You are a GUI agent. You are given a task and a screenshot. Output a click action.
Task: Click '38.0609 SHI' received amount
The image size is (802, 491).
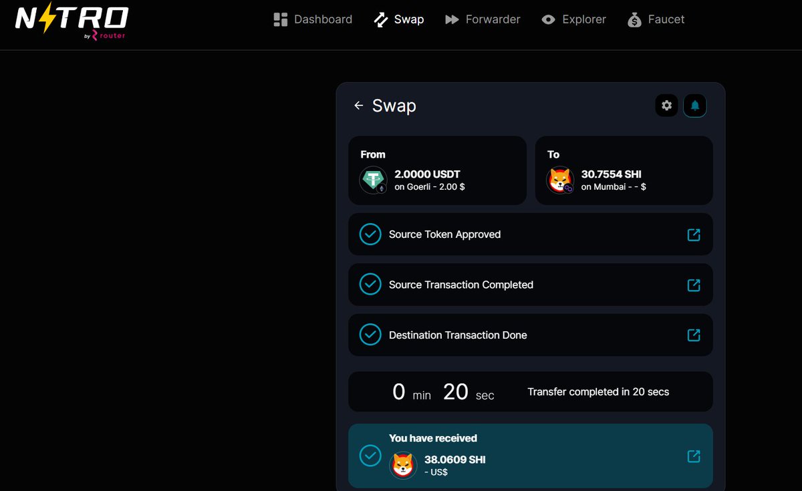(455, 460)
